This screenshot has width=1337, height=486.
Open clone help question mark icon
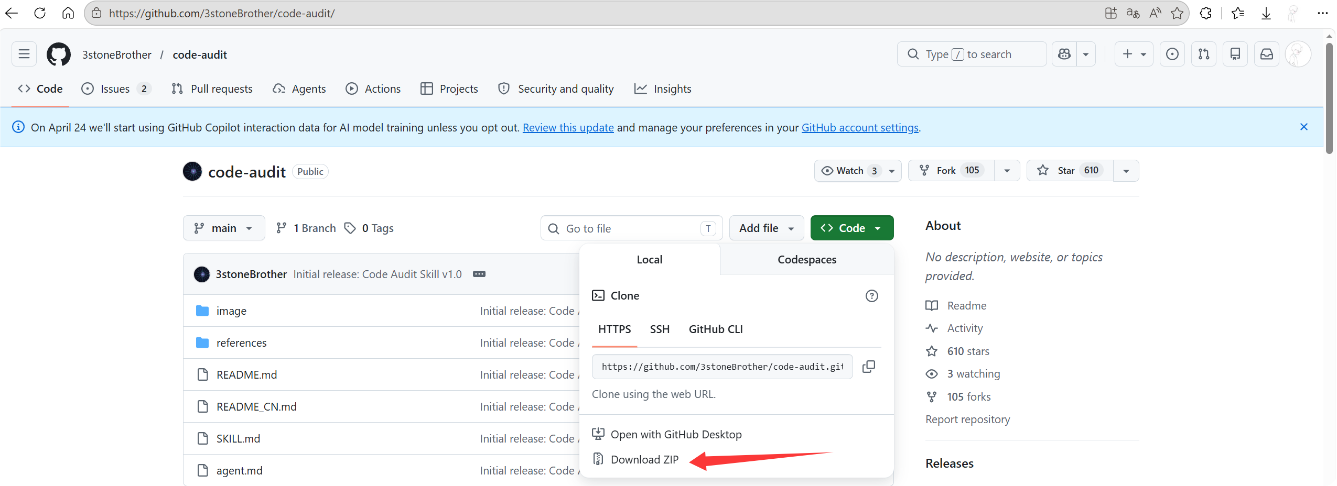[x=871, y=296]
